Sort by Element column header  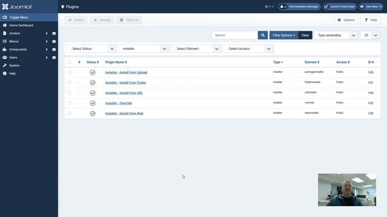(312, 62)
